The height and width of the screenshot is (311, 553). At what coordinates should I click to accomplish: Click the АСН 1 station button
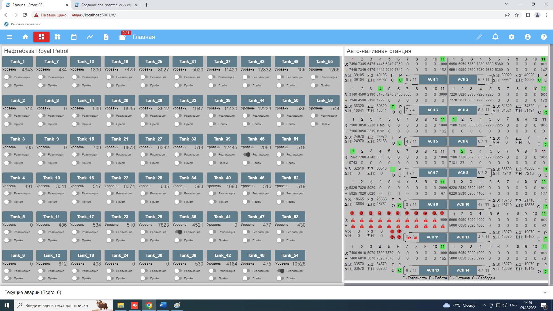pyautogui.click(x=432, y=79)
